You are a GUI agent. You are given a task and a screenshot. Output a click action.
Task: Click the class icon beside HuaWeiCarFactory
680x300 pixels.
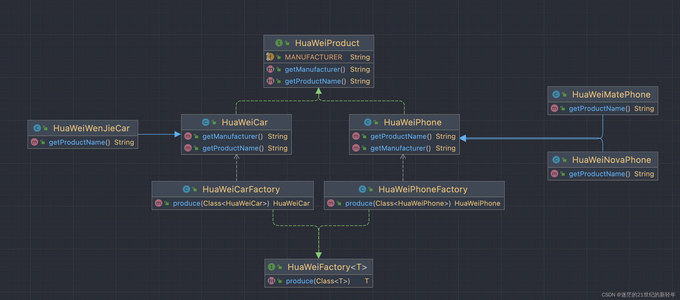(186, 189)
